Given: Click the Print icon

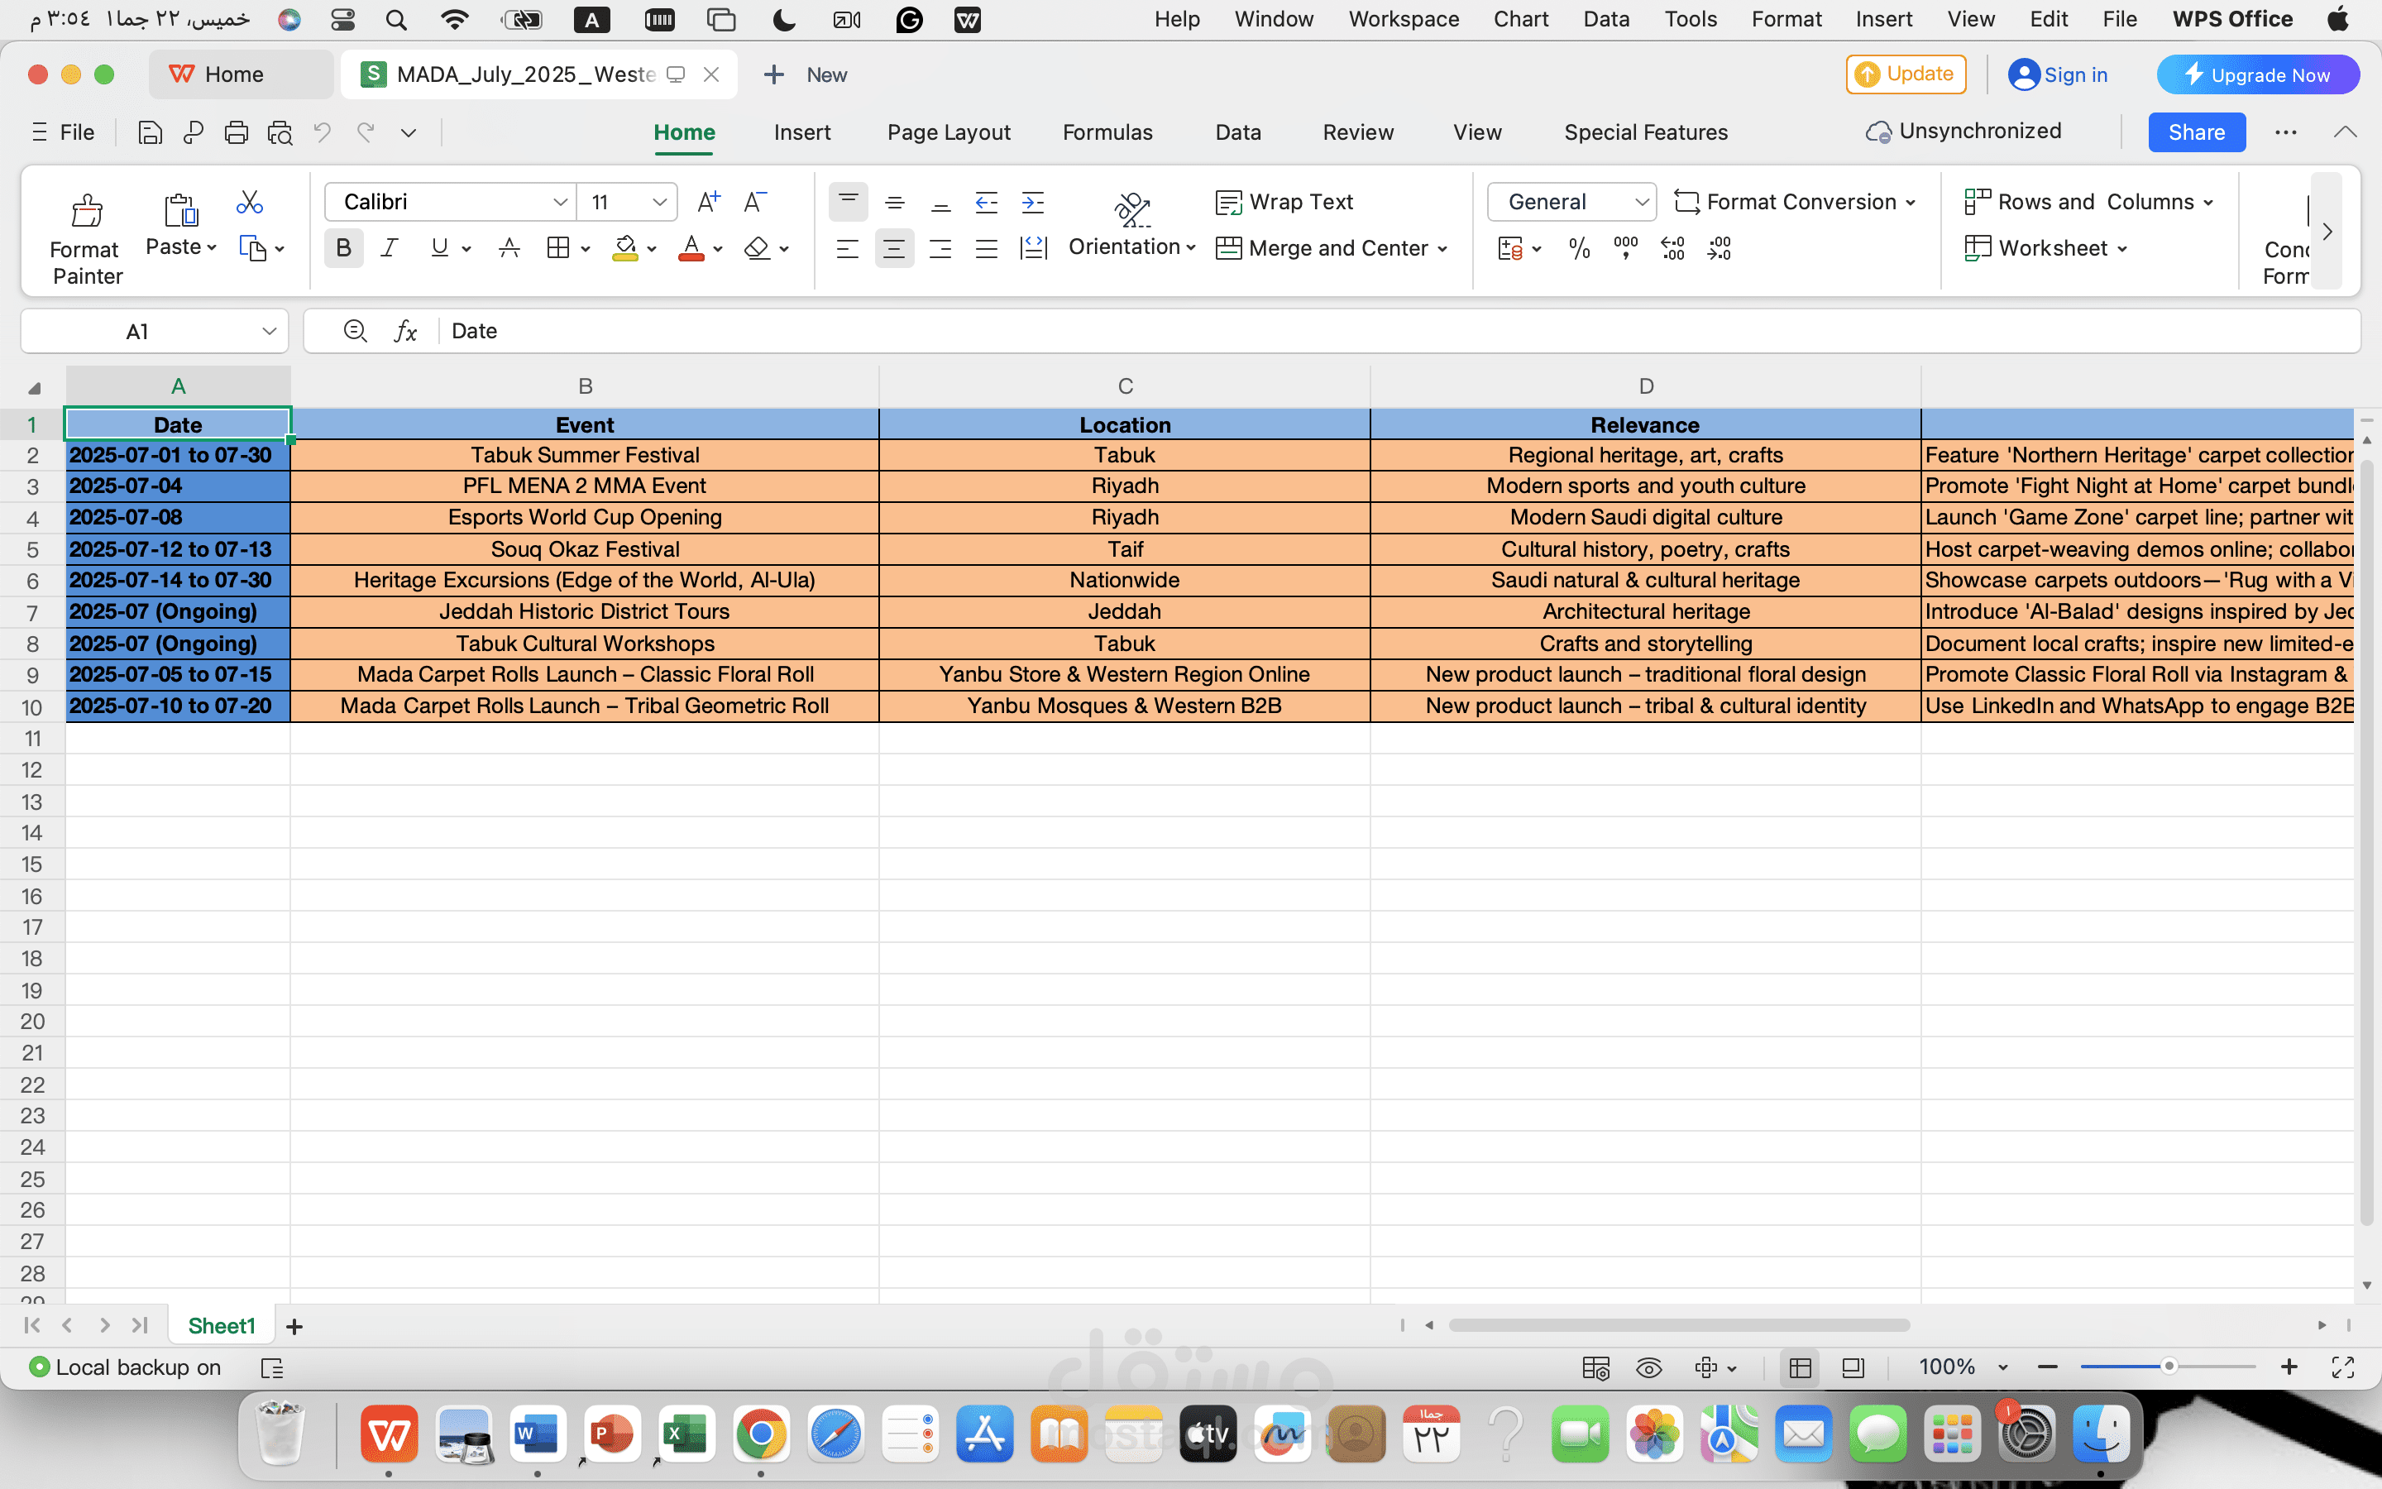Looking at the screenshot, I should (237, 133).
